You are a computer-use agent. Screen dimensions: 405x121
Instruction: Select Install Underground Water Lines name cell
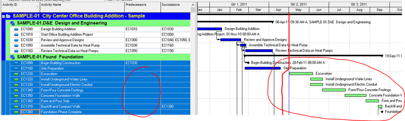[x=82, y=79]
